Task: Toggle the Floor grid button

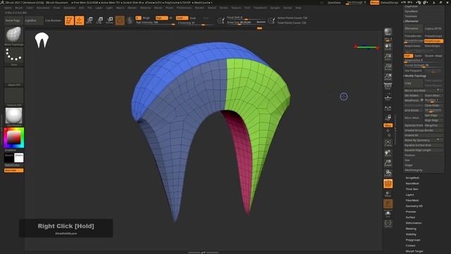Action: tap(388, 97)
